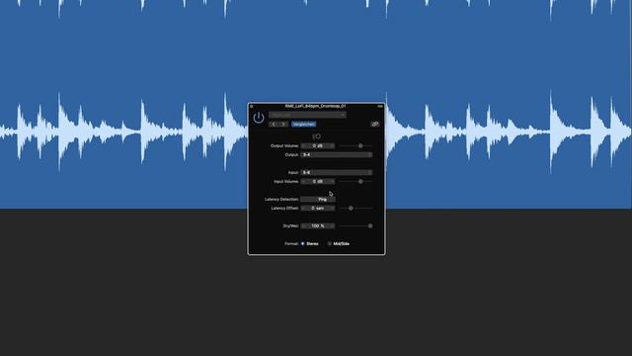This screenshot has height=356, width=632.
Task: Select the Mid/Side format radio button
Action: 329,244
